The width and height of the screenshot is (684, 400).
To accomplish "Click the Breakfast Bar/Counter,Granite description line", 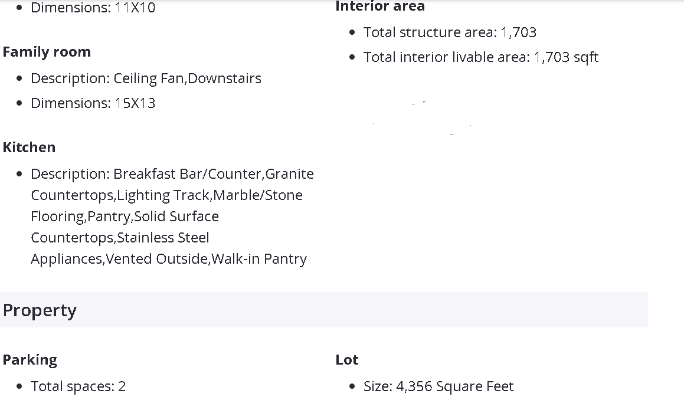I will 172,174.
